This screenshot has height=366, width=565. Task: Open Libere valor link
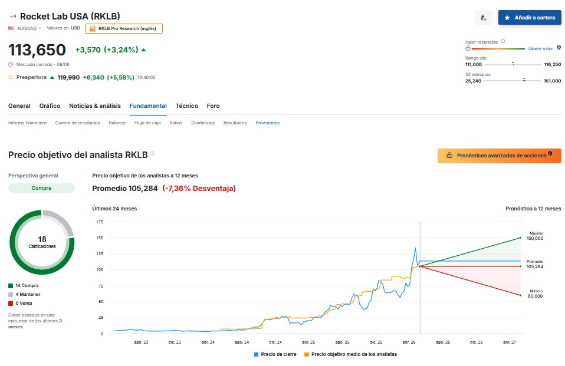click(x=540, y=48)
